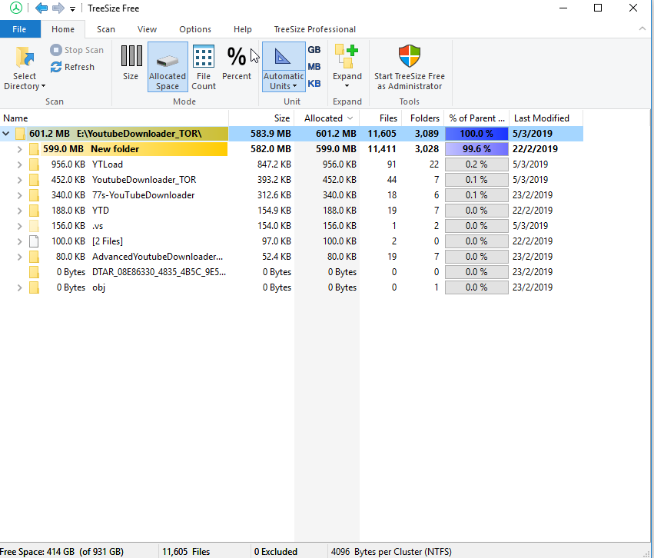This screenshot has height=558, width=654.
Task: Click the 0.2 % bar for YTLoad
Action: [x=476, y=164]
